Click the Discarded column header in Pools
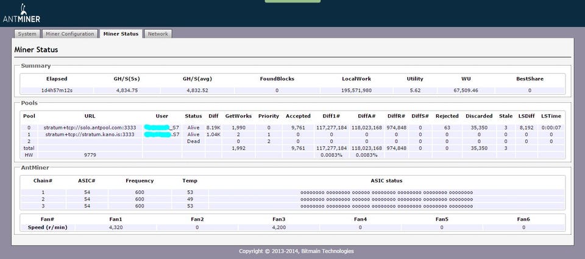Viewport: 585px width, 259px height. 479,116
